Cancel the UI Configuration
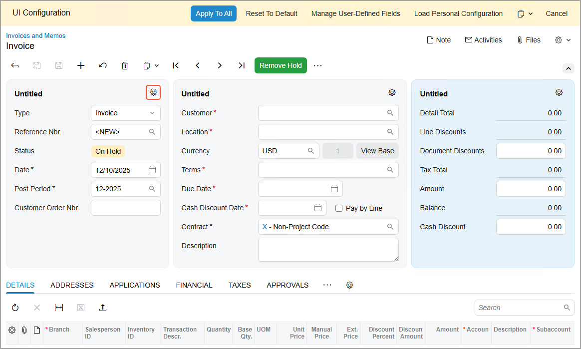 point(557,13)
